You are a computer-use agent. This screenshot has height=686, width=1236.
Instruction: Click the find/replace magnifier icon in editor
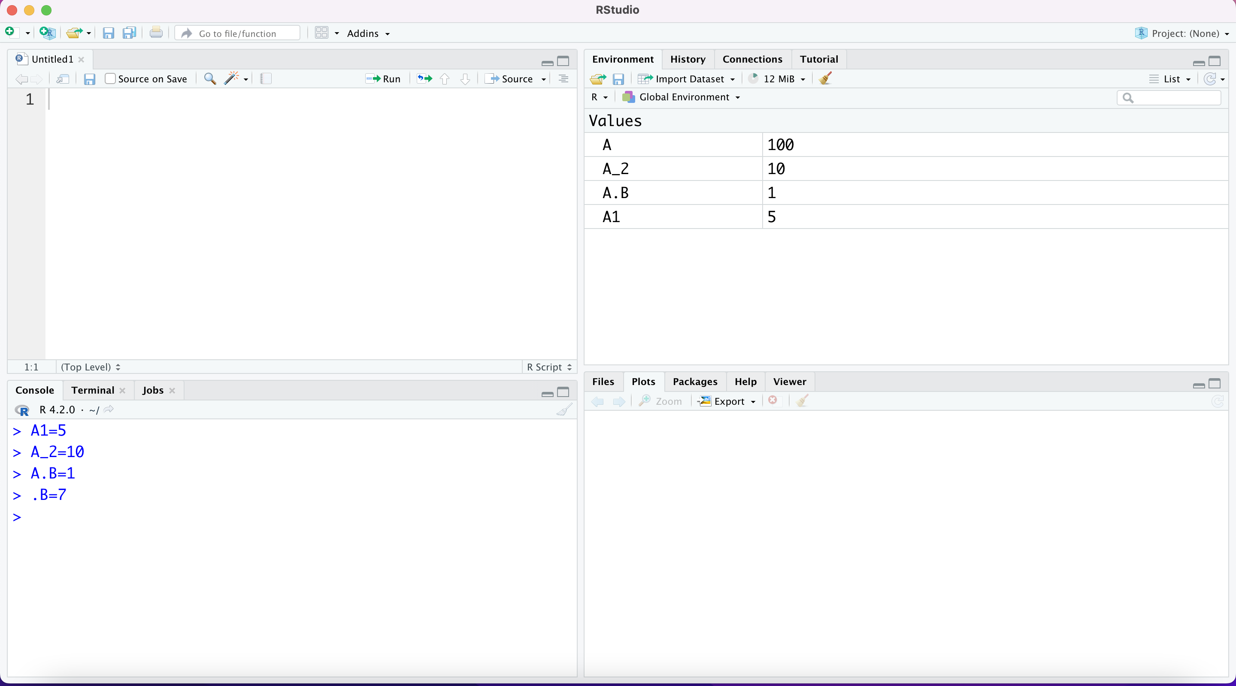point(210,78)
